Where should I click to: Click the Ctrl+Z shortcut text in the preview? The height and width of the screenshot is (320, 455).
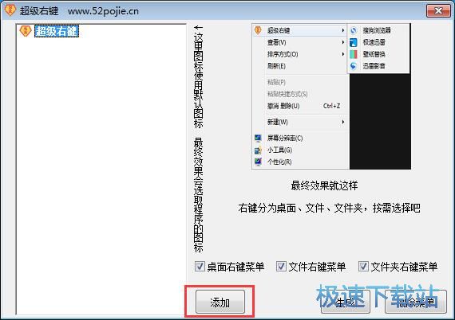pos(332,106)
